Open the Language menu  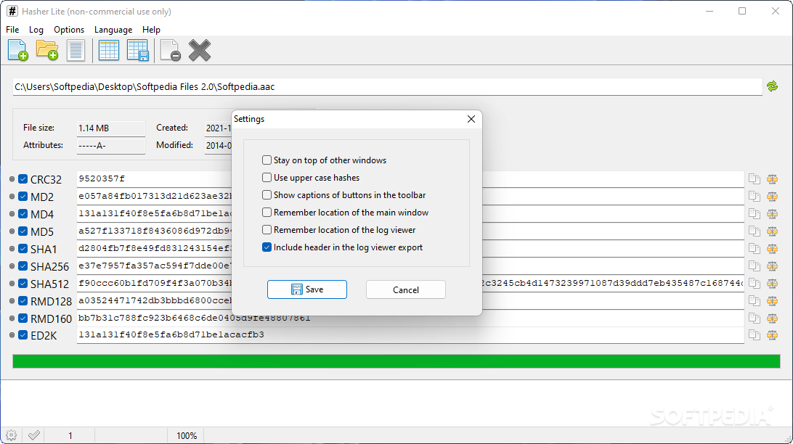(x=113, y=30)
